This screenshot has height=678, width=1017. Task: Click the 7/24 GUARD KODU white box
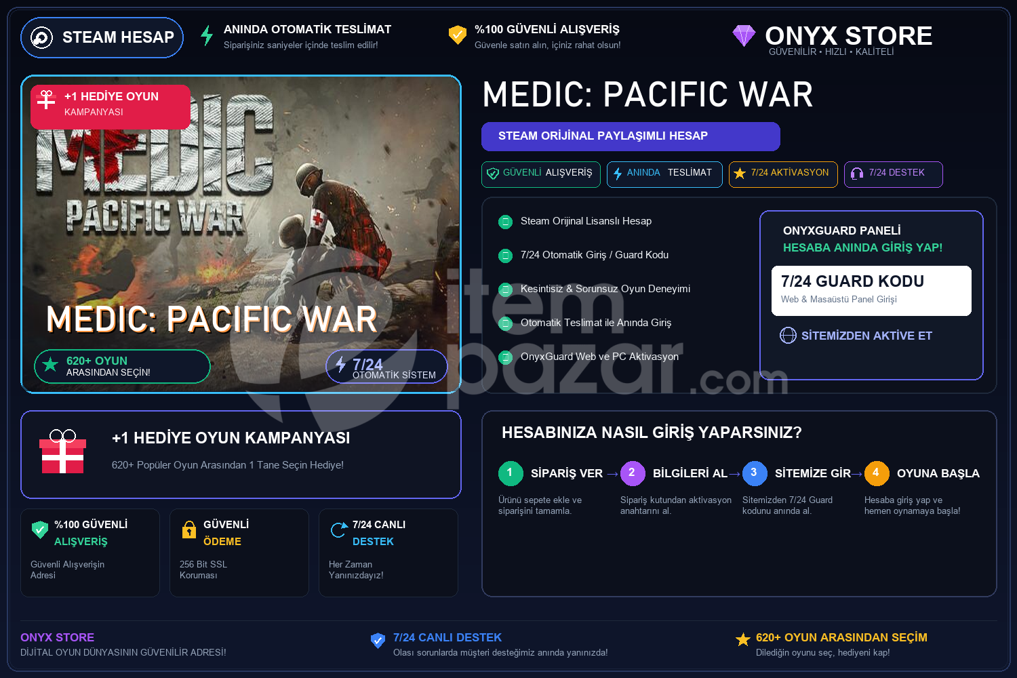871,290
